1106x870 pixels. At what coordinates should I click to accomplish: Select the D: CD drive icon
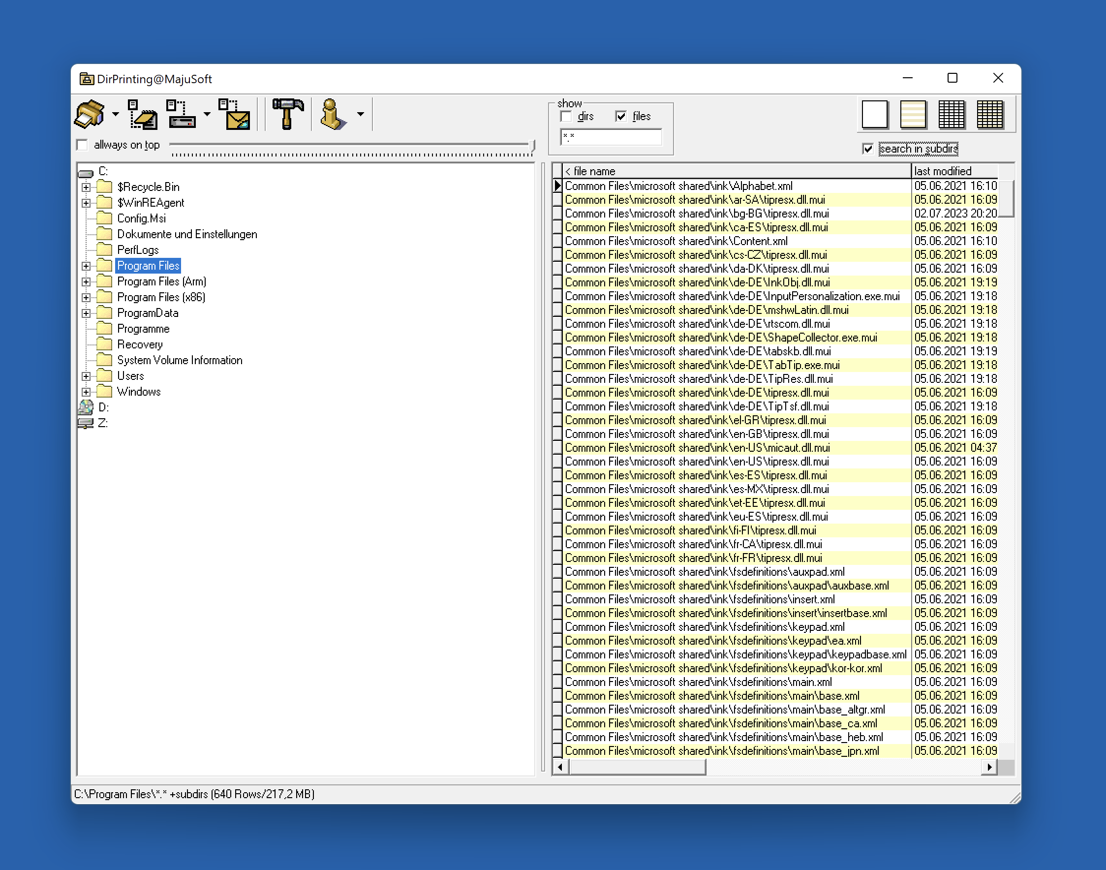(86, 407)
